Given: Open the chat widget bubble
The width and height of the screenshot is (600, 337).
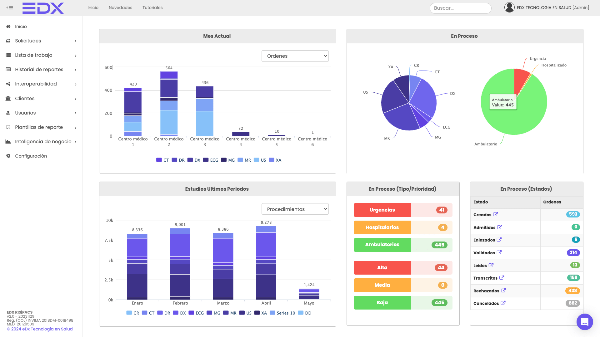Looking at the screenshot, I should click(x=585, y=322).
